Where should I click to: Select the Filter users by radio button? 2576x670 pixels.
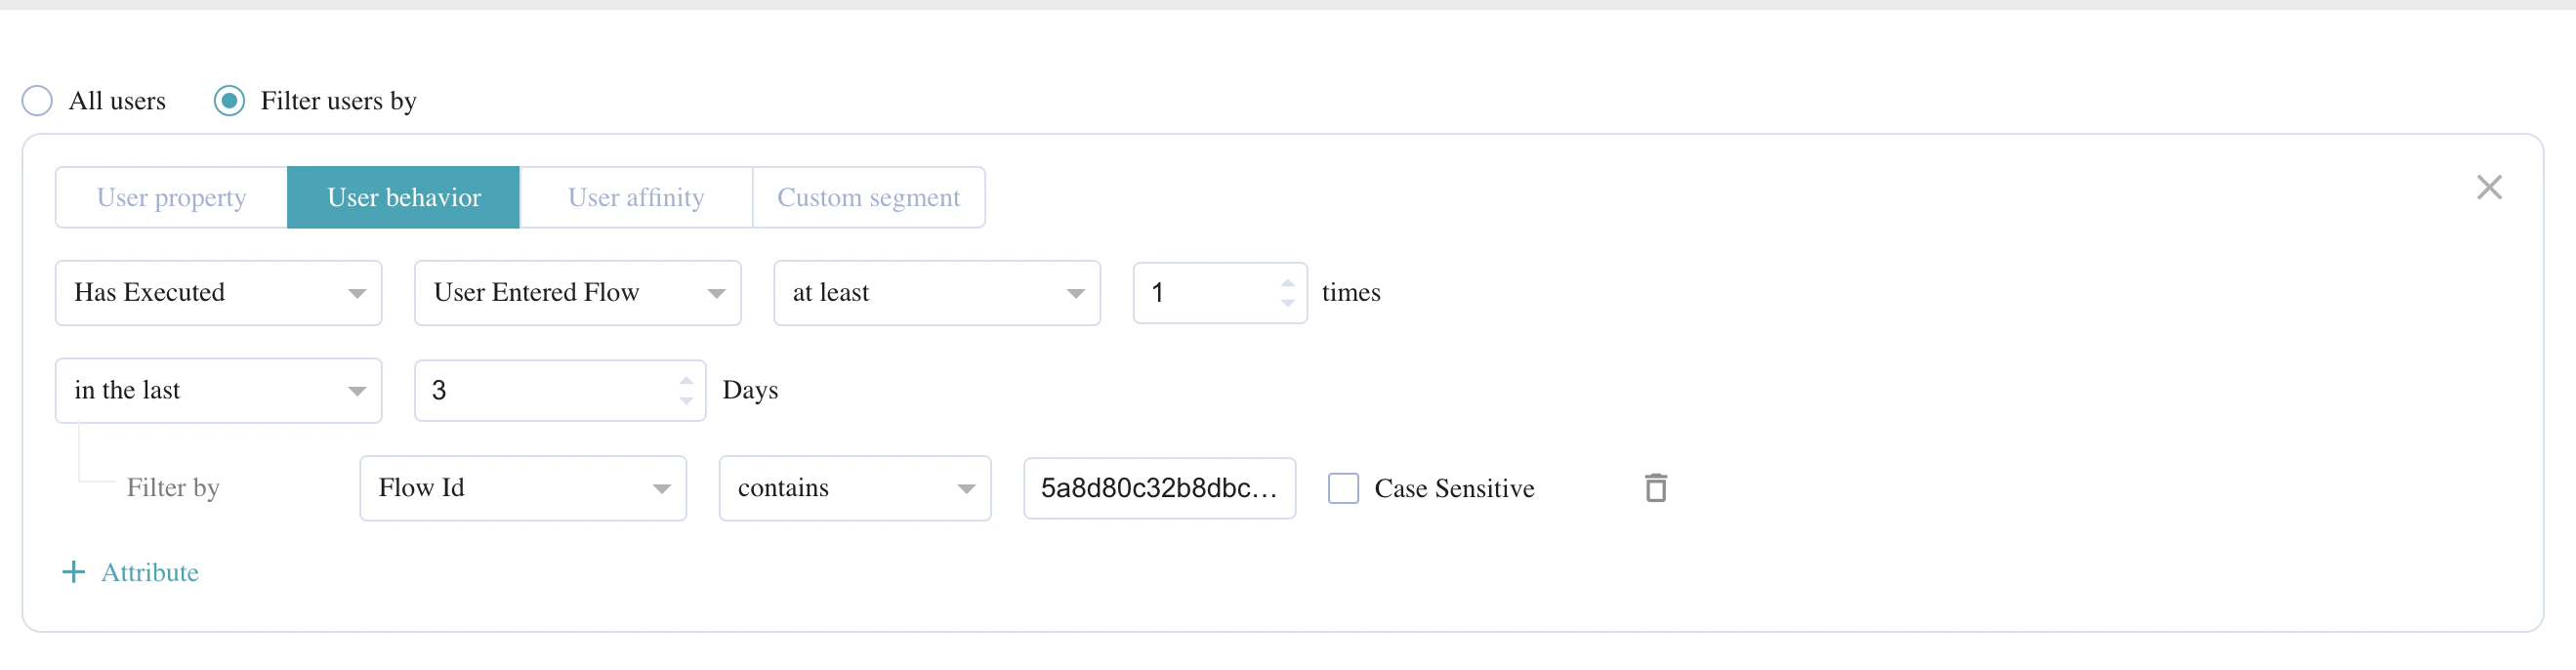point(229,100)
